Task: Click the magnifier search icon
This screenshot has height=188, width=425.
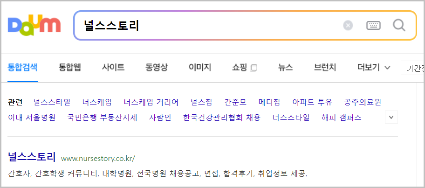Action: (399, 26)
